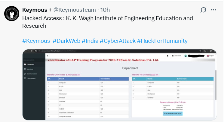Select the Milestone sidebar menu item
Viewport: 224px width, 122px height.
(x=30, y=69)
